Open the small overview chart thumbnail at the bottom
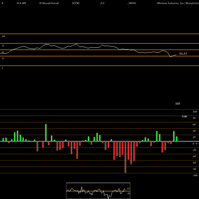This screenshot has width=199, height=199. [98, 191]
